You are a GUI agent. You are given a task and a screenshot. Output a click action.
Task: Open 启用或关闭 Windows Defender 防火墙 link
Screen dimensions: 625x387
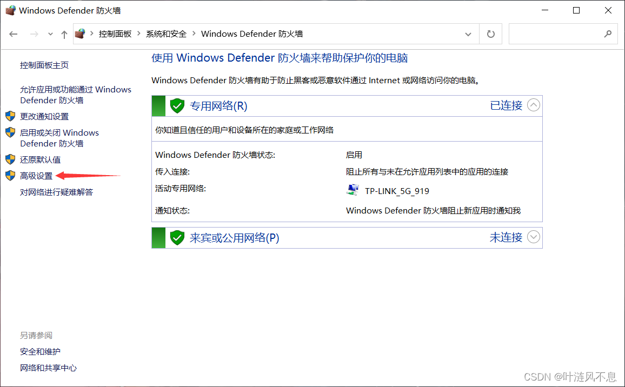pos(59,138)
